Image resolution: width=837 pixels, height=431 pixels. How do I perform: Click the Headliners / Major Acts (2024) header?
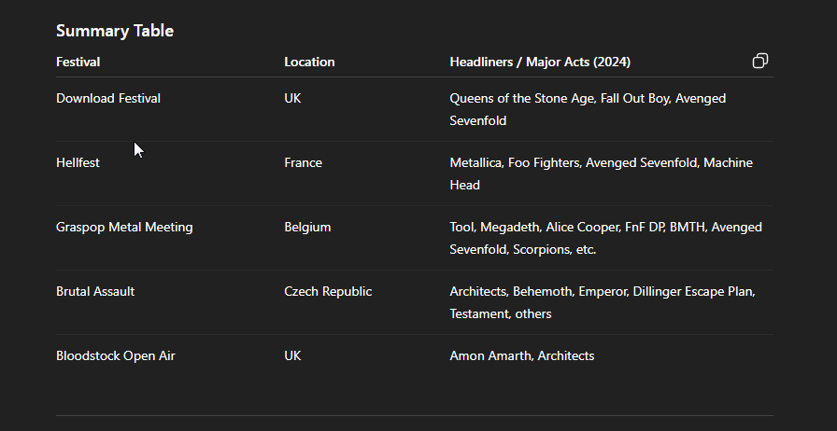[540, 62]
